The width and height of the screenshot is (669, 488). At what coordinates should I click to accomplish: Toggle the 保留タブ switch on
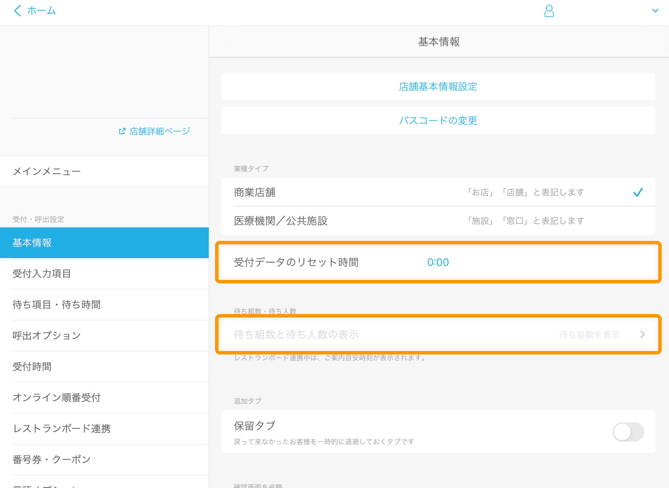[629, 431]
